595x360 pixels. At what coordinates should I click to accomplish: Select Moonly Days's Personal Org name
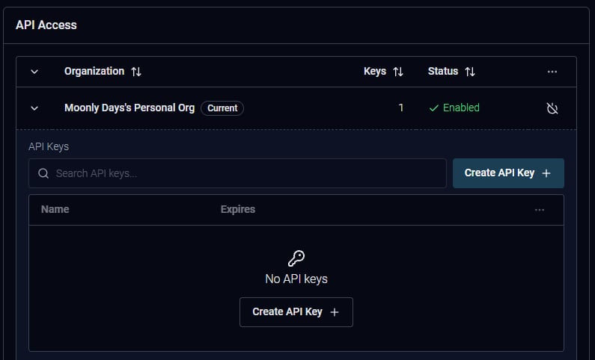coord(129,108)
